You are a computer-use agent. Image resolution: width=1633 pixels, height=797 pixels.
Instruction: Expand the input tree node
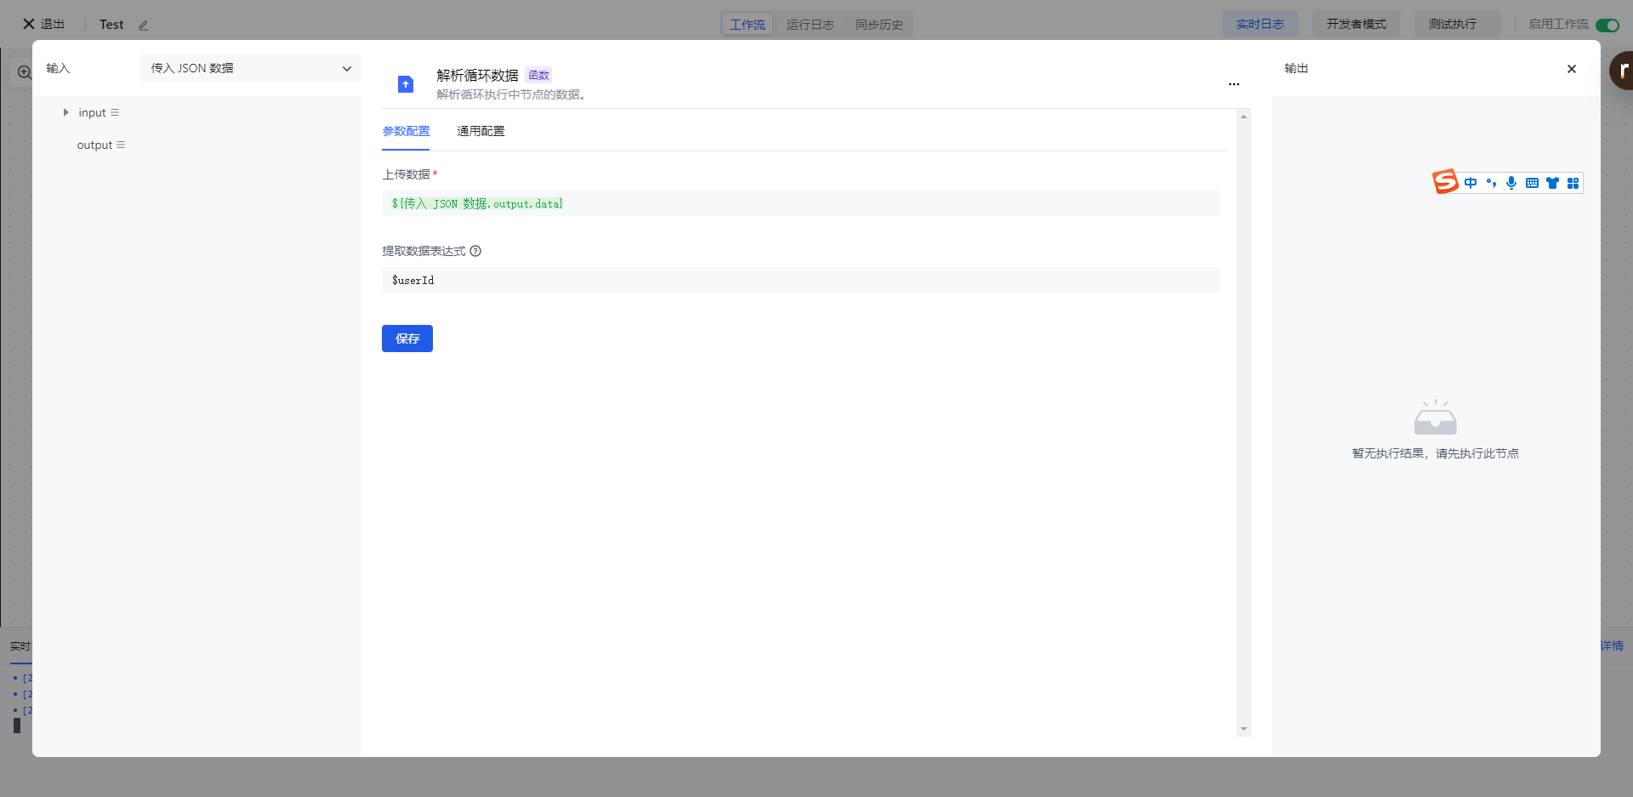pyautogui.click(x=65, y=112)
